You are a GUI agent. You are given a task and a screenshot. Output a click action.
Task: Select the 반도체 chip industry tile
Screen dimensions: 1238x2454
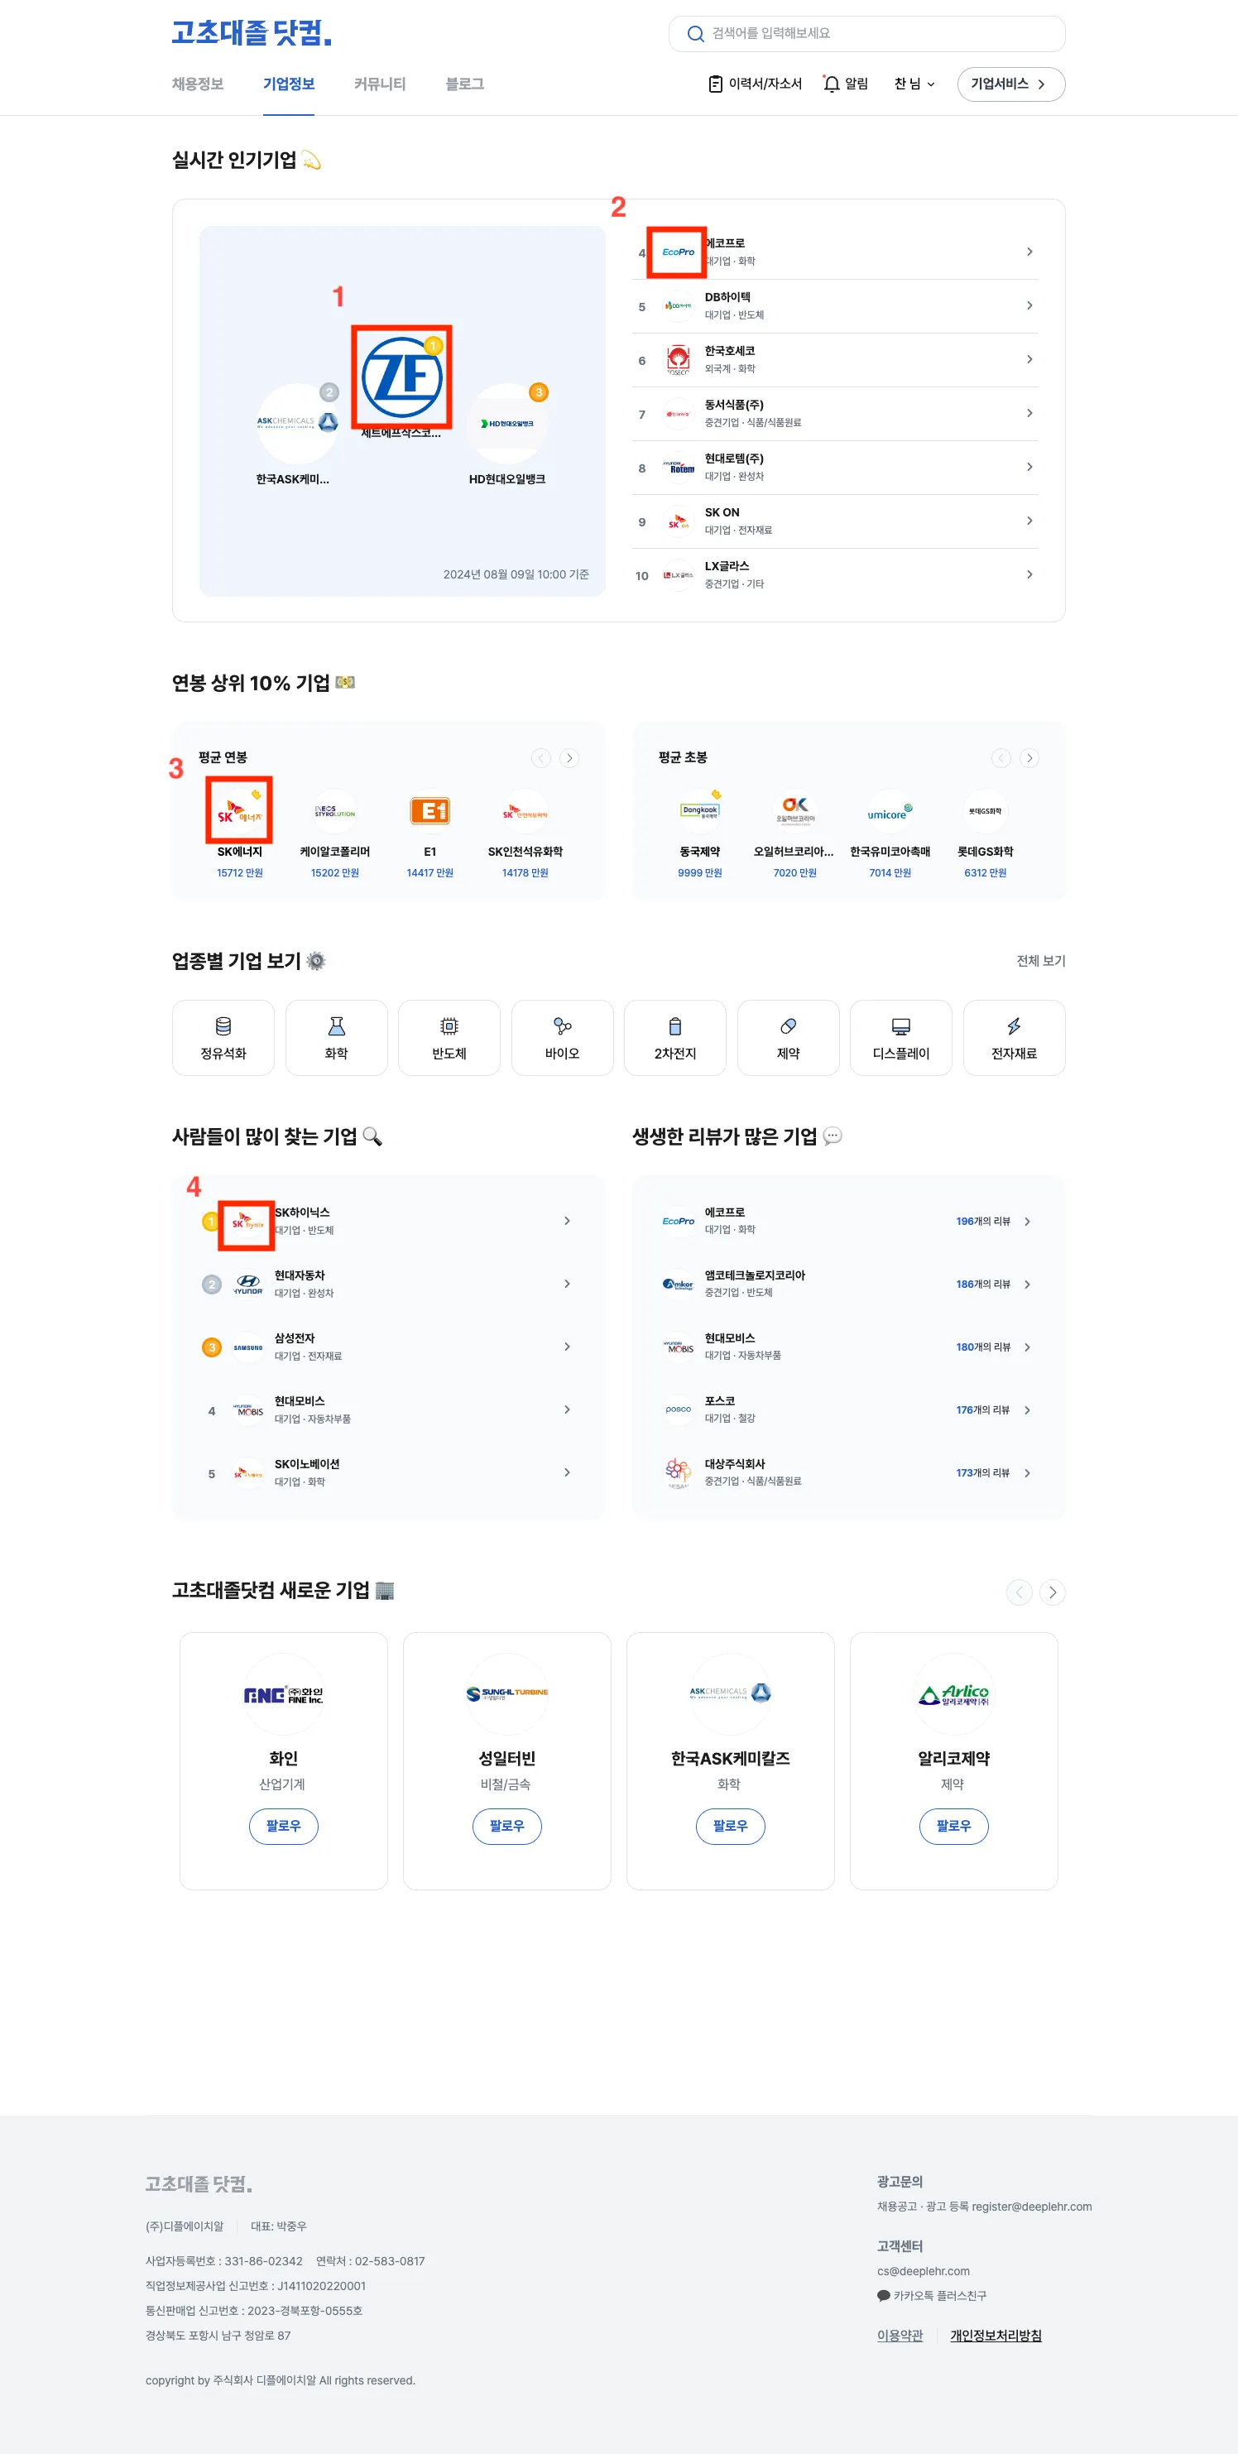pos(449,1037)
